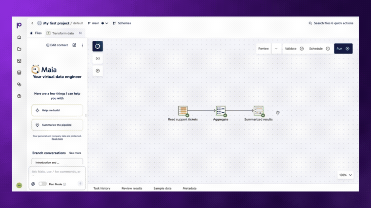This screenshot has height=208, width=371.
Task: Click the Validate button
Action: [294, 49]
